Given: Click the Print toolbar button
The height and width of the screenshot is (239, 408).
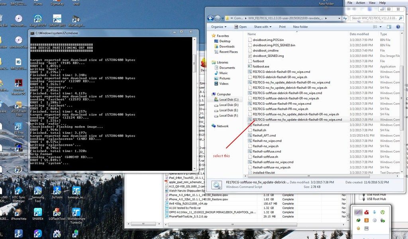Looking at the screenshot, I should click(x=282, y=27).
